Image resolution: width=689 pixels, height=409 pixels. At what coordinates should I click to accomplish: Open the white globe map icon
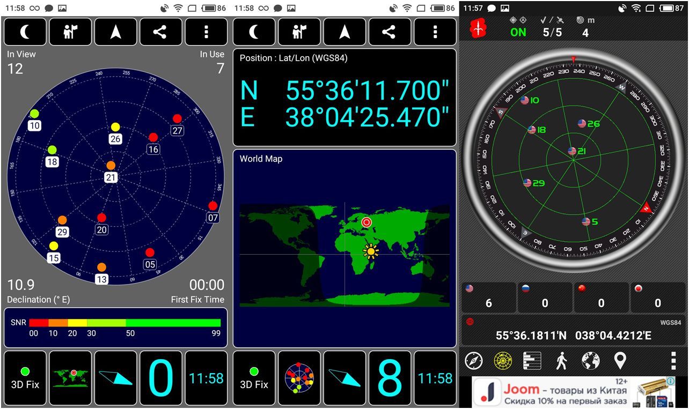click(x=590, y=361)
